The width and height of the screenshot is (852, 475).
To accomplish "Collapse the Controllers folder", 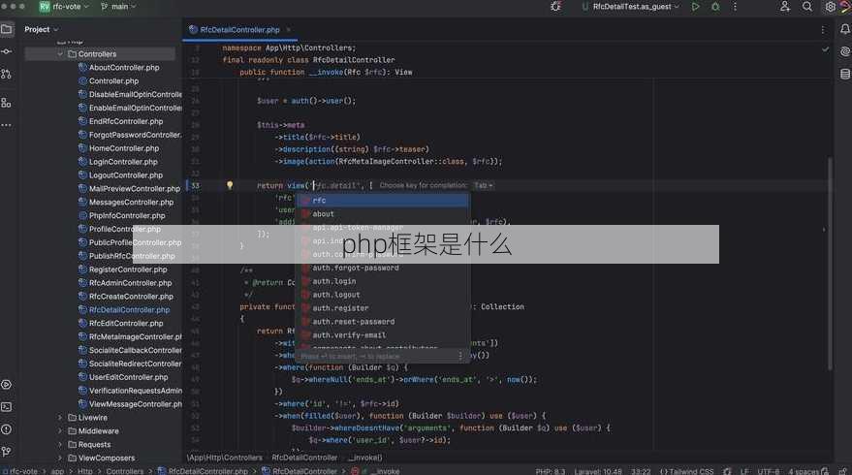I will click(x=60, y=54).
